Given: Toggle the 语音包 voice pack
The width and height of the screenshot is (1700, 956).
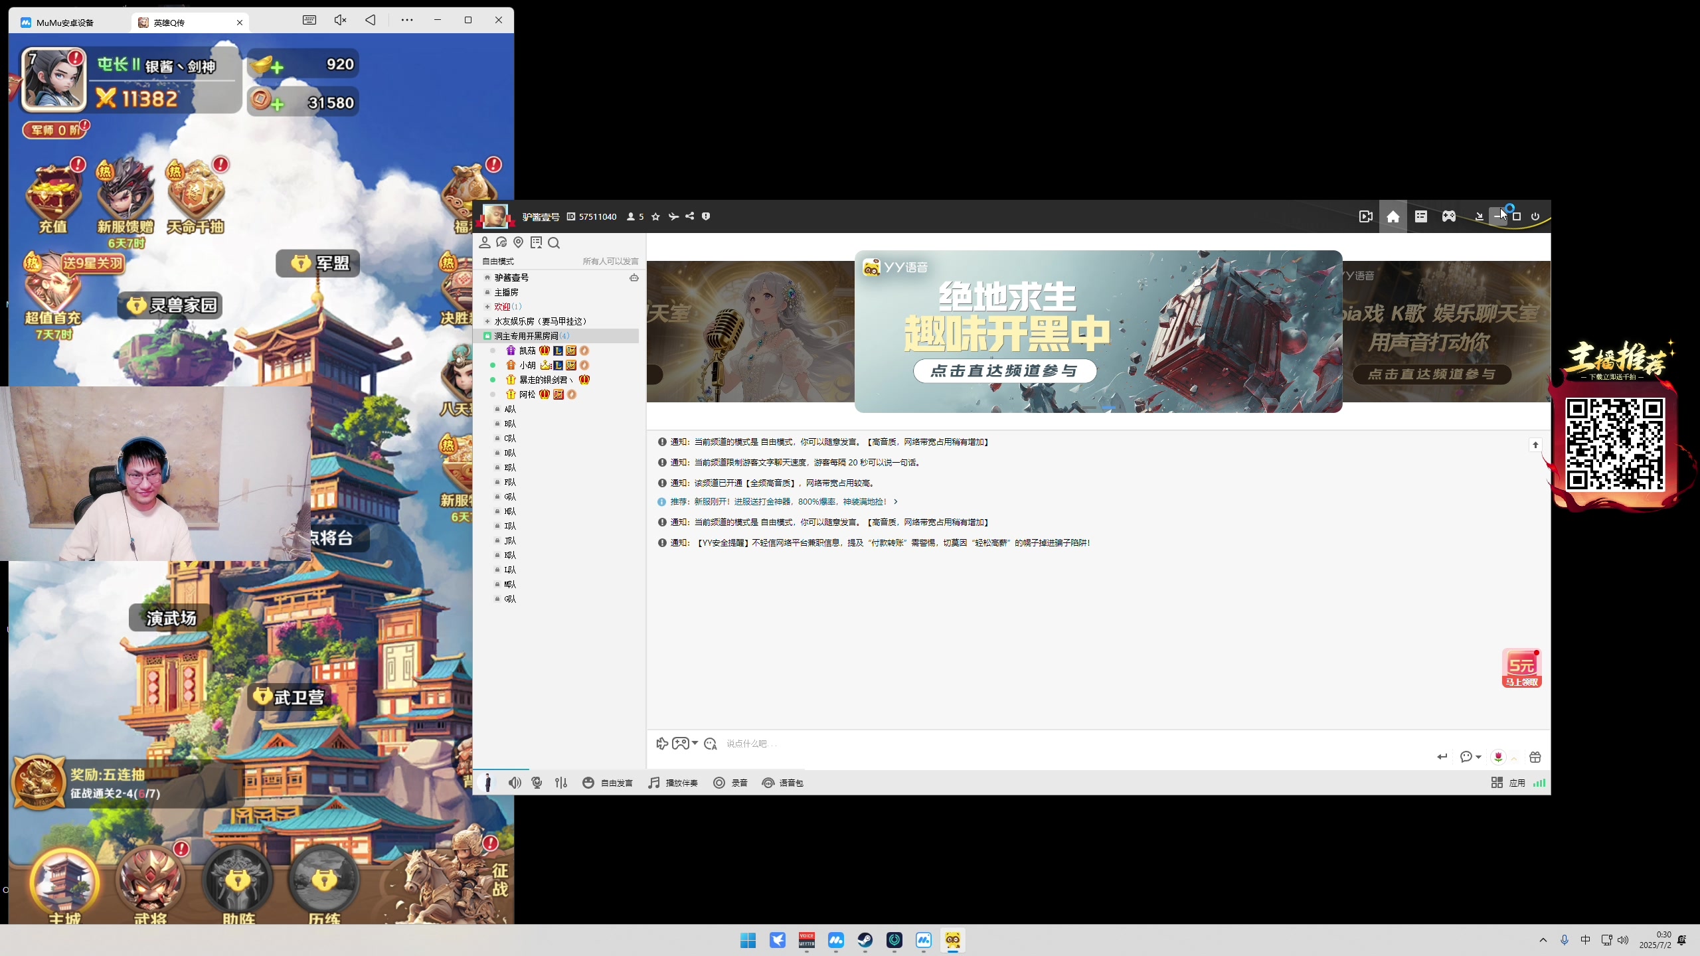Looking at the screenshot, I should (x=783, y=783).
